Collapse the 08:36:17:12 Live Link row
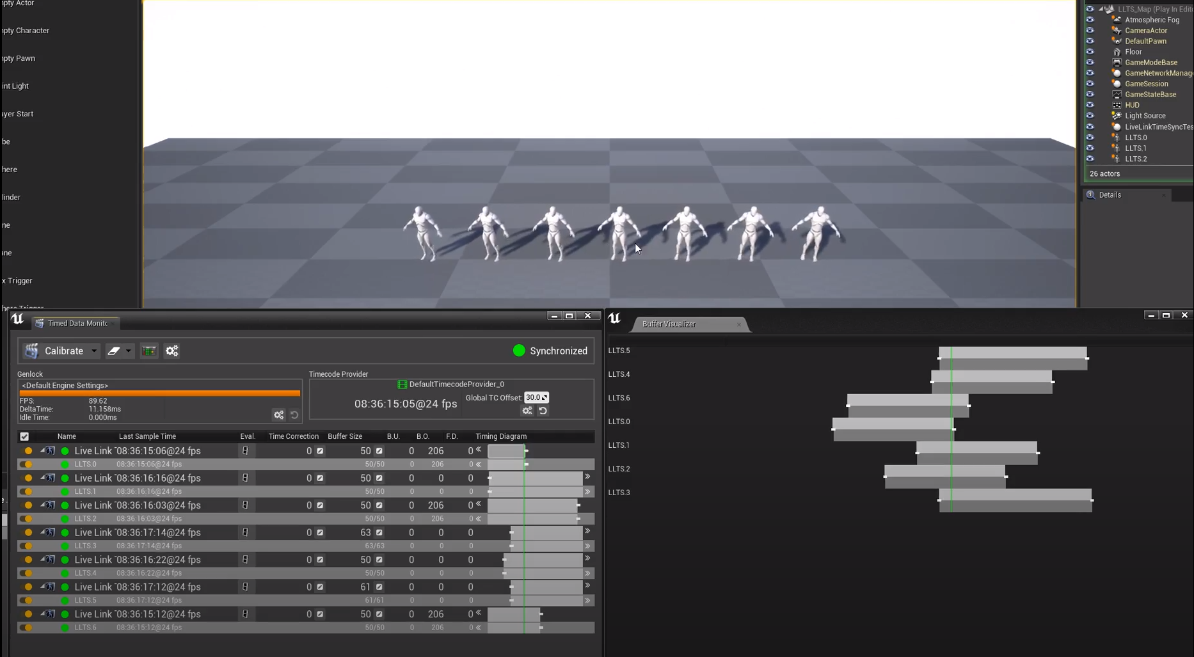The height and width of the screenshot is (657, 1194). [42, 586]
